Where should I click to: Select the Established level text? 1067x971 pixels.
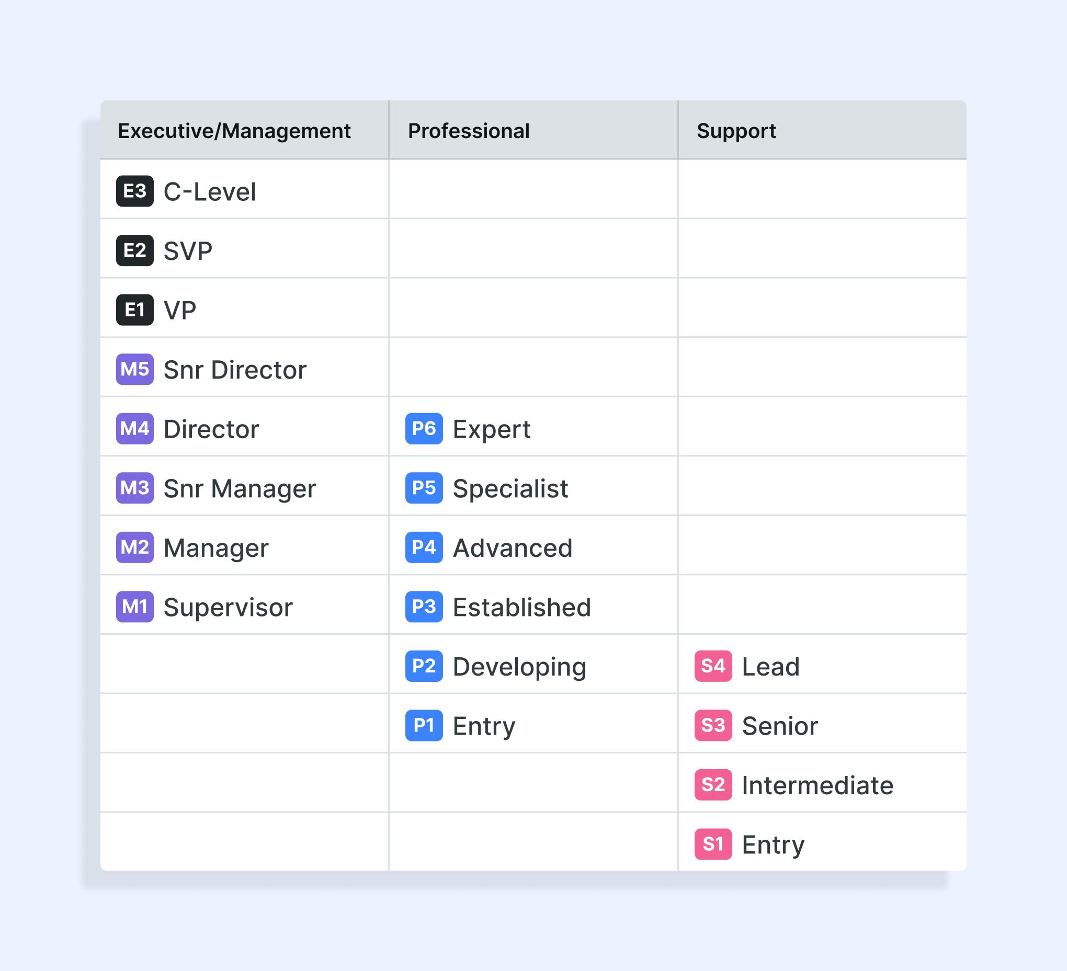point(522,607)
